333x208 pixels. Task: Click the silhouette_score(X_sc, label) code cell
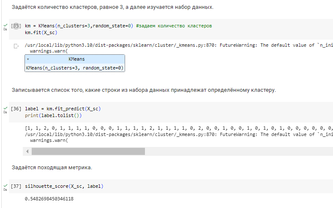(64, 186)
